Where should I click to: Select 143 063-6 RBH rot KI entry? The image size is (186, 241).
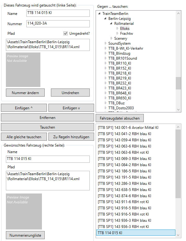(x=136, y=152)
